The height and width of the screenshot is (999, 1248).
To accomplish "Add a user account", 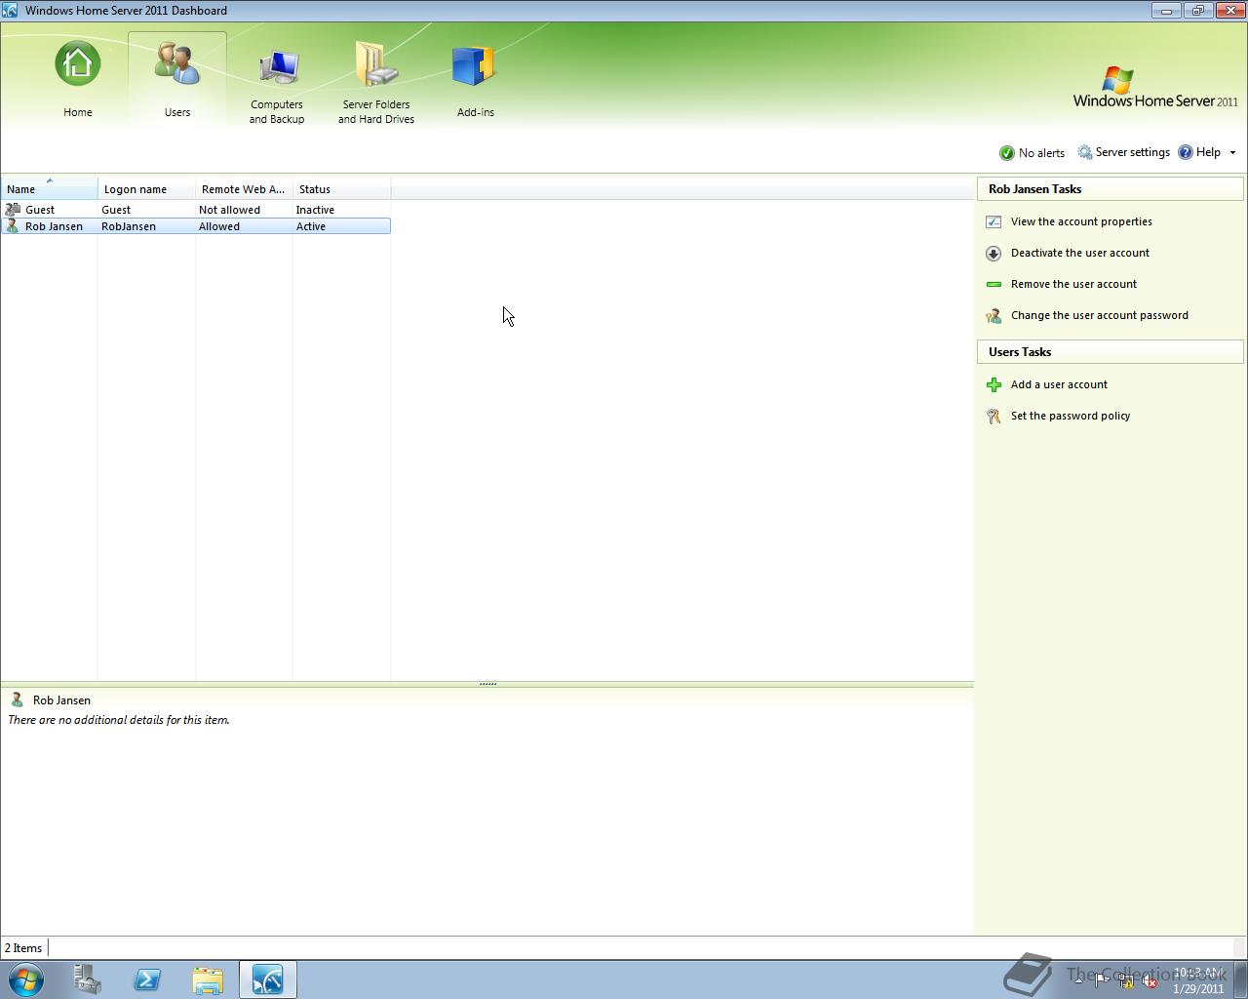I will 1059,384.
